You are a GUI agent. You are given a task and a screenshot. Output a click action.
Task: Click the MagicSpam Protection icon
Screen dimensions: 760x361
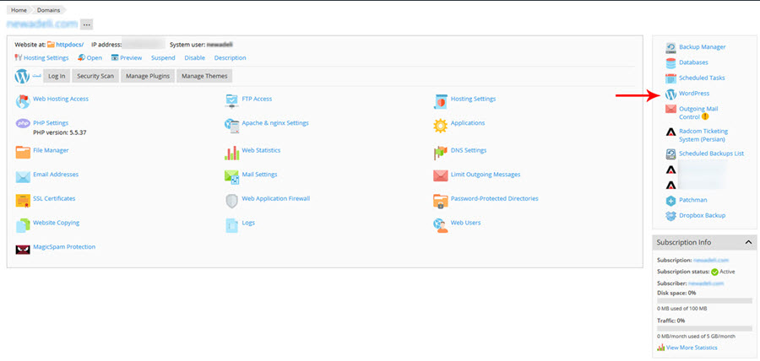click(22, 248)
